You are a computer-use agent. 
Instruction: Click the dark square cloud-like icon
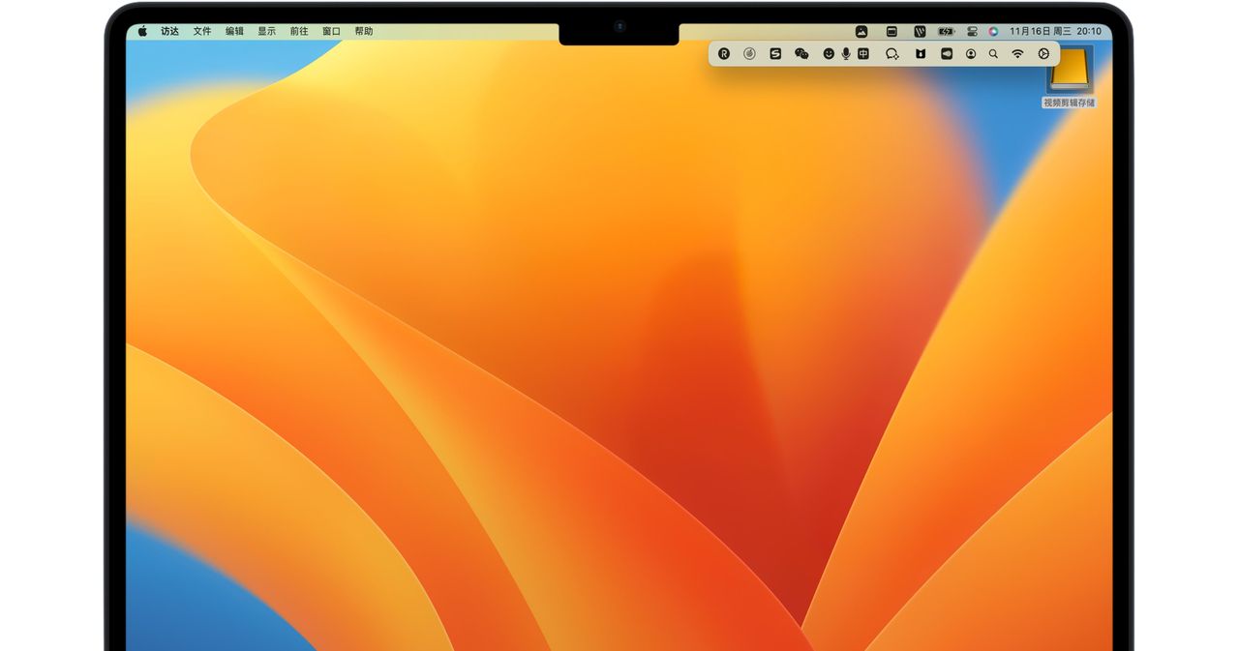click(947, 54)
